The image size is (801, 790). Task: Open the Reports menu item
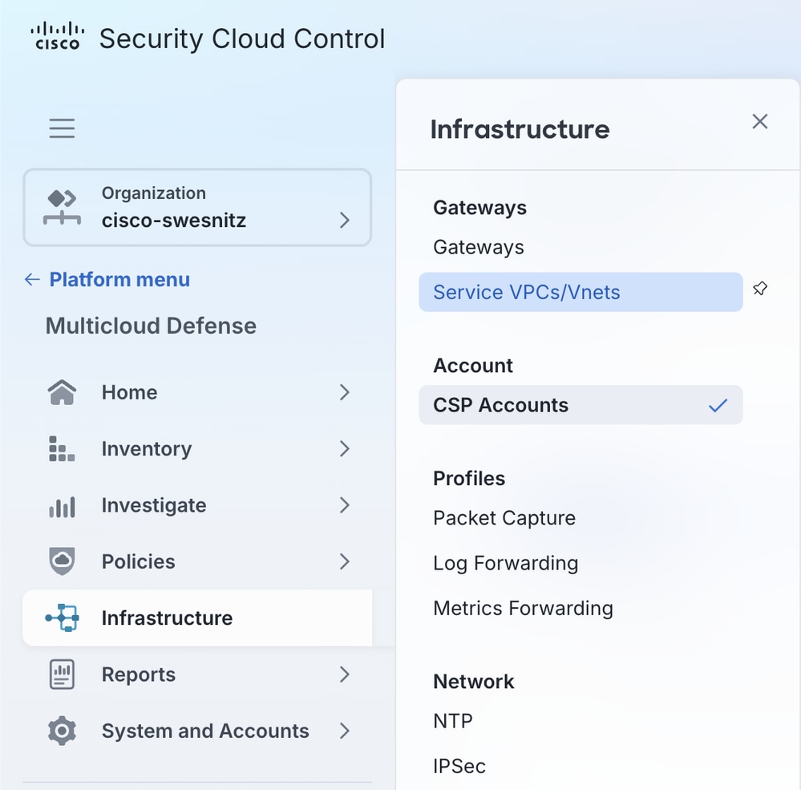pos(197,675)
